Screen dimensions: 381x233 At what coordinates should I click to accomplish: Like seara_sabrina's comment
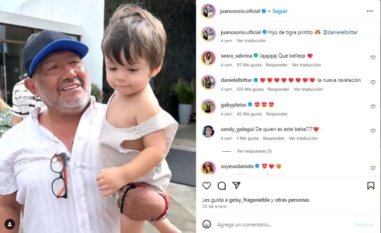(x=373, y=58)
